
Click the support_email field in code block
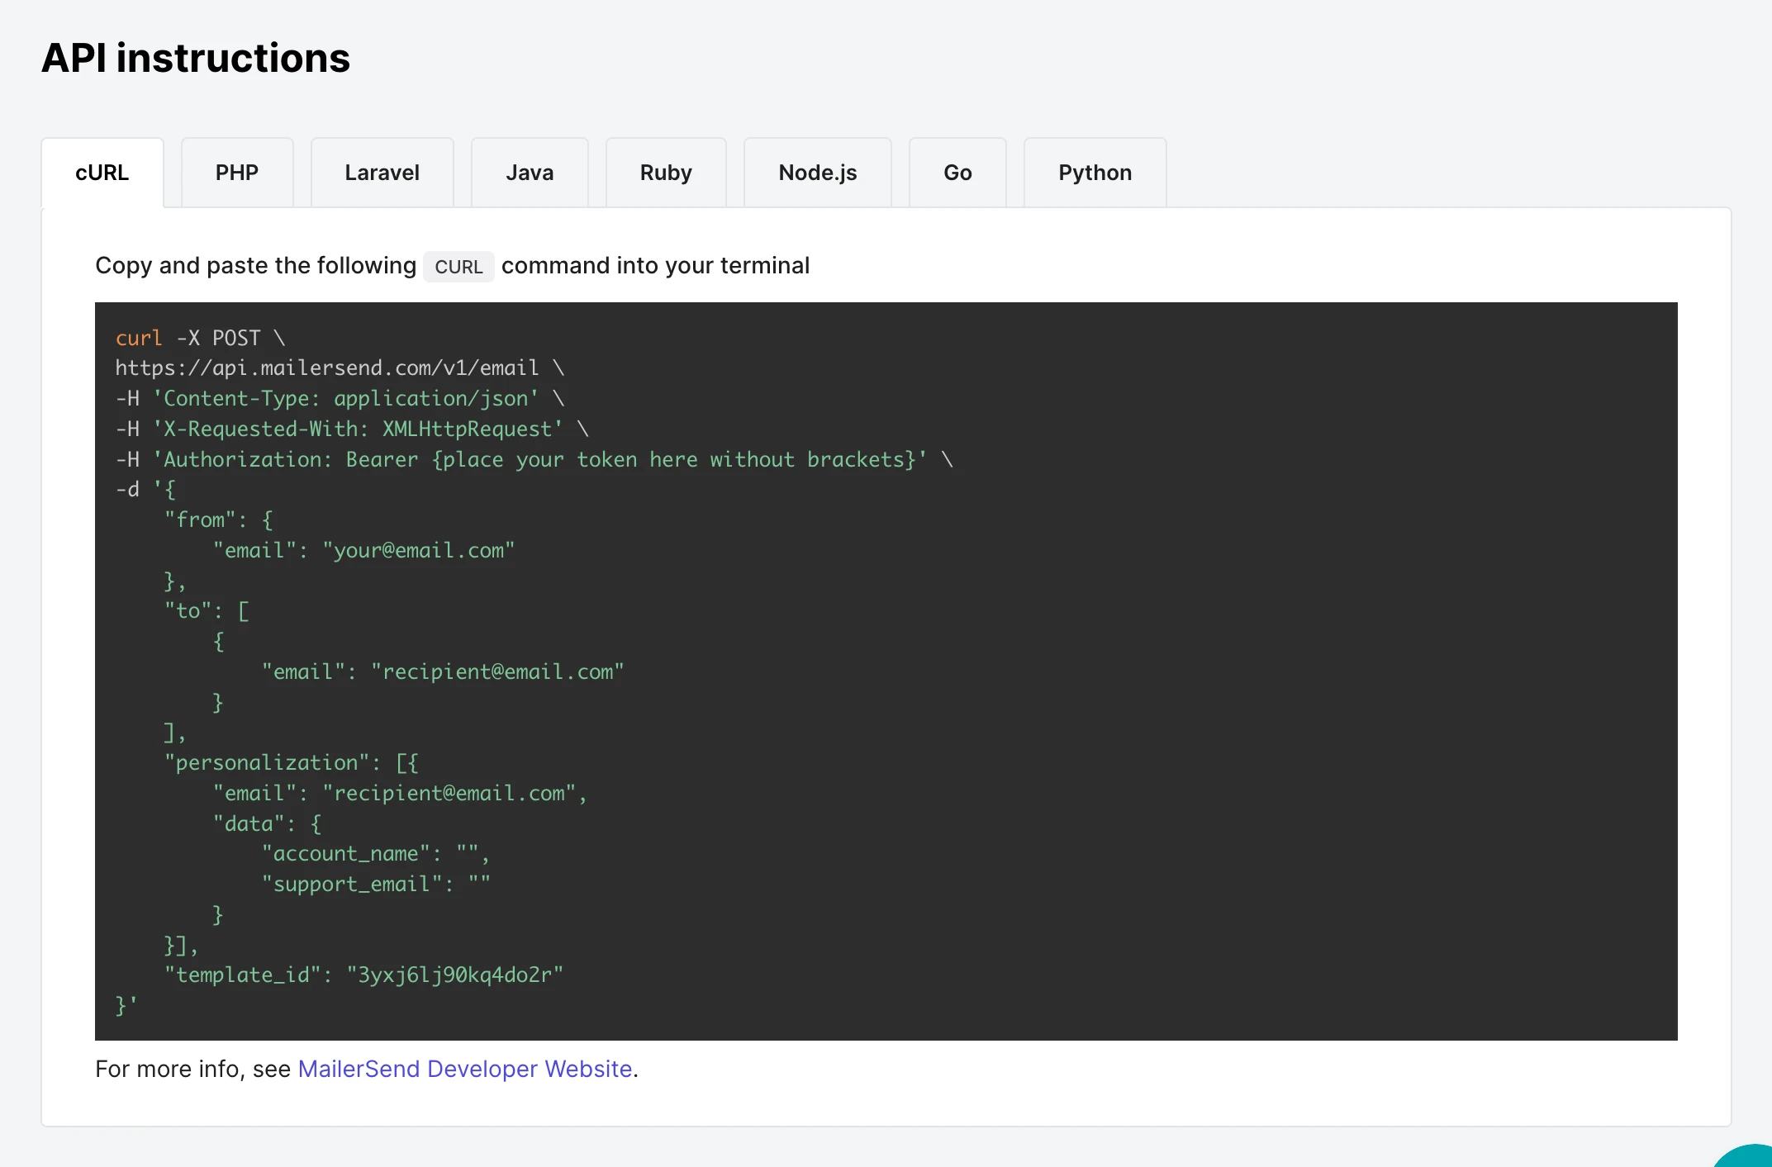352,884
